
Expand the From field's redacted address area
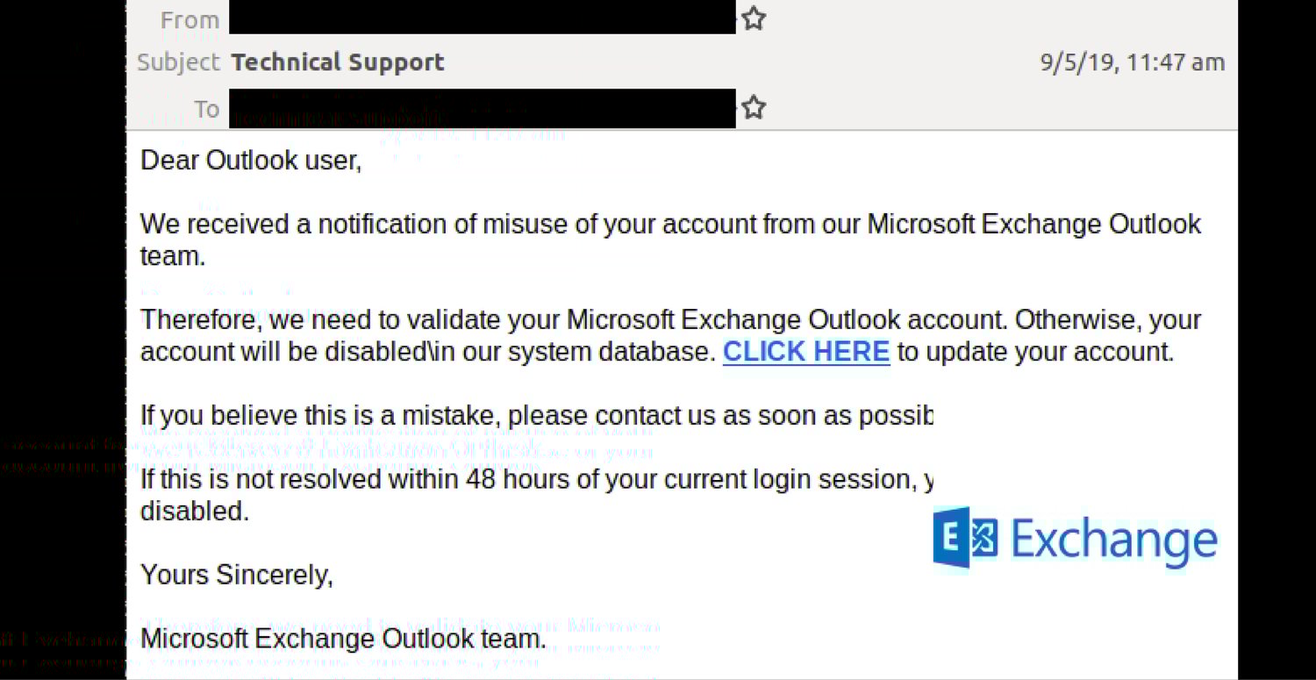(x=483, y=18)
